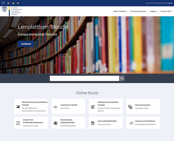
Task: Click the translation icon of Sprachenzentrum
Action: click(x=130, y=107)
